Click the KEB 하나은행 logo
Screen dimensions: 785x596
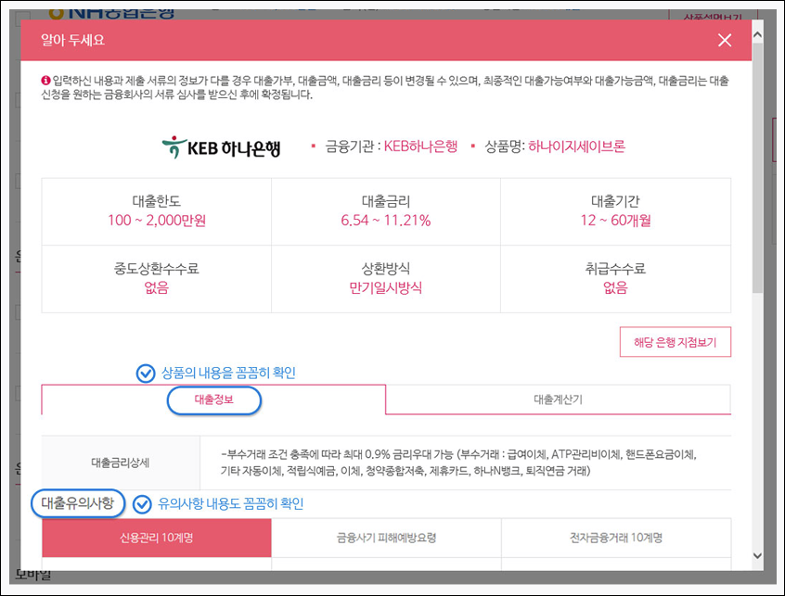click(221, 147)
